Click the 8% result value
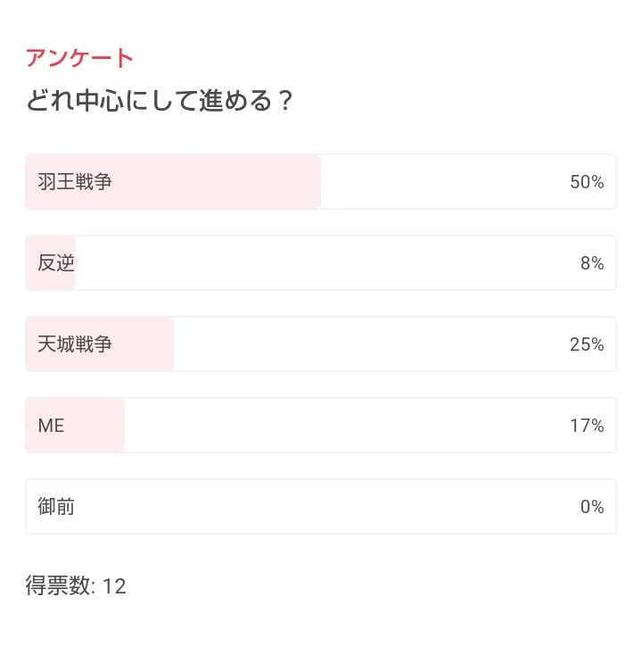Image resolution: width=642 pixels, height=647 pixels. [x=592, y=263]
